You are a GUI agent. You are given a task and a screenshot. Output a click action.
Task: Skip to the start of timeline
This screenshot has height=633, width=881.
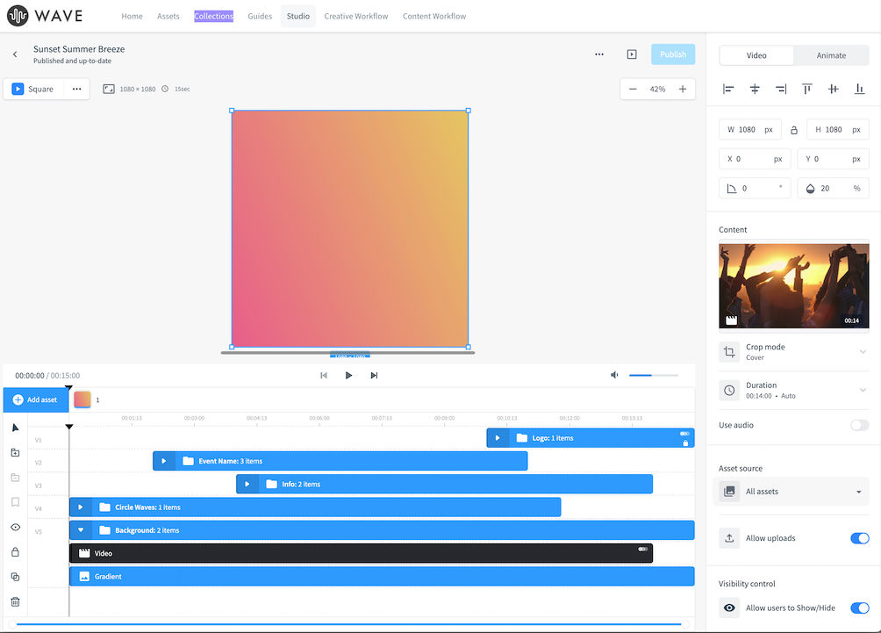324,376
